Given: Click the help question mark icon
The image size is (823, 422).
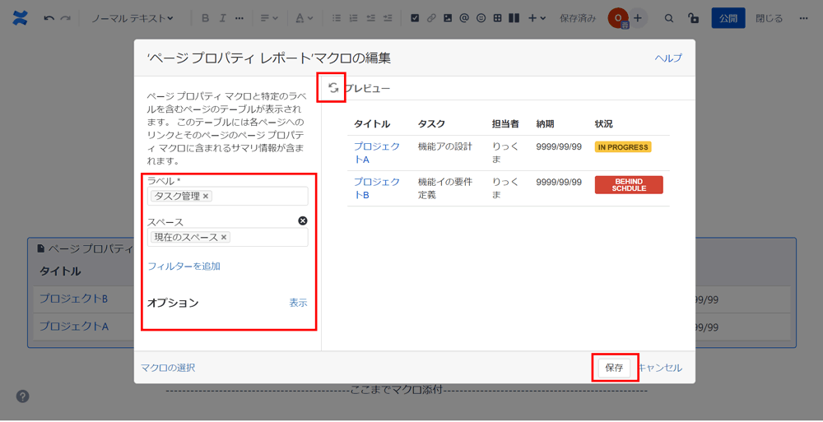Looking at the screenshot, I should click(23, 396).
